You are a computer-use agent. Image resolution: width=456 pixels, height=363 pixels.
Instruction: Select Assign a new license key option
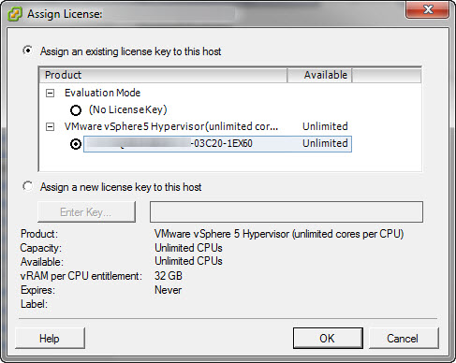(28, 186)
